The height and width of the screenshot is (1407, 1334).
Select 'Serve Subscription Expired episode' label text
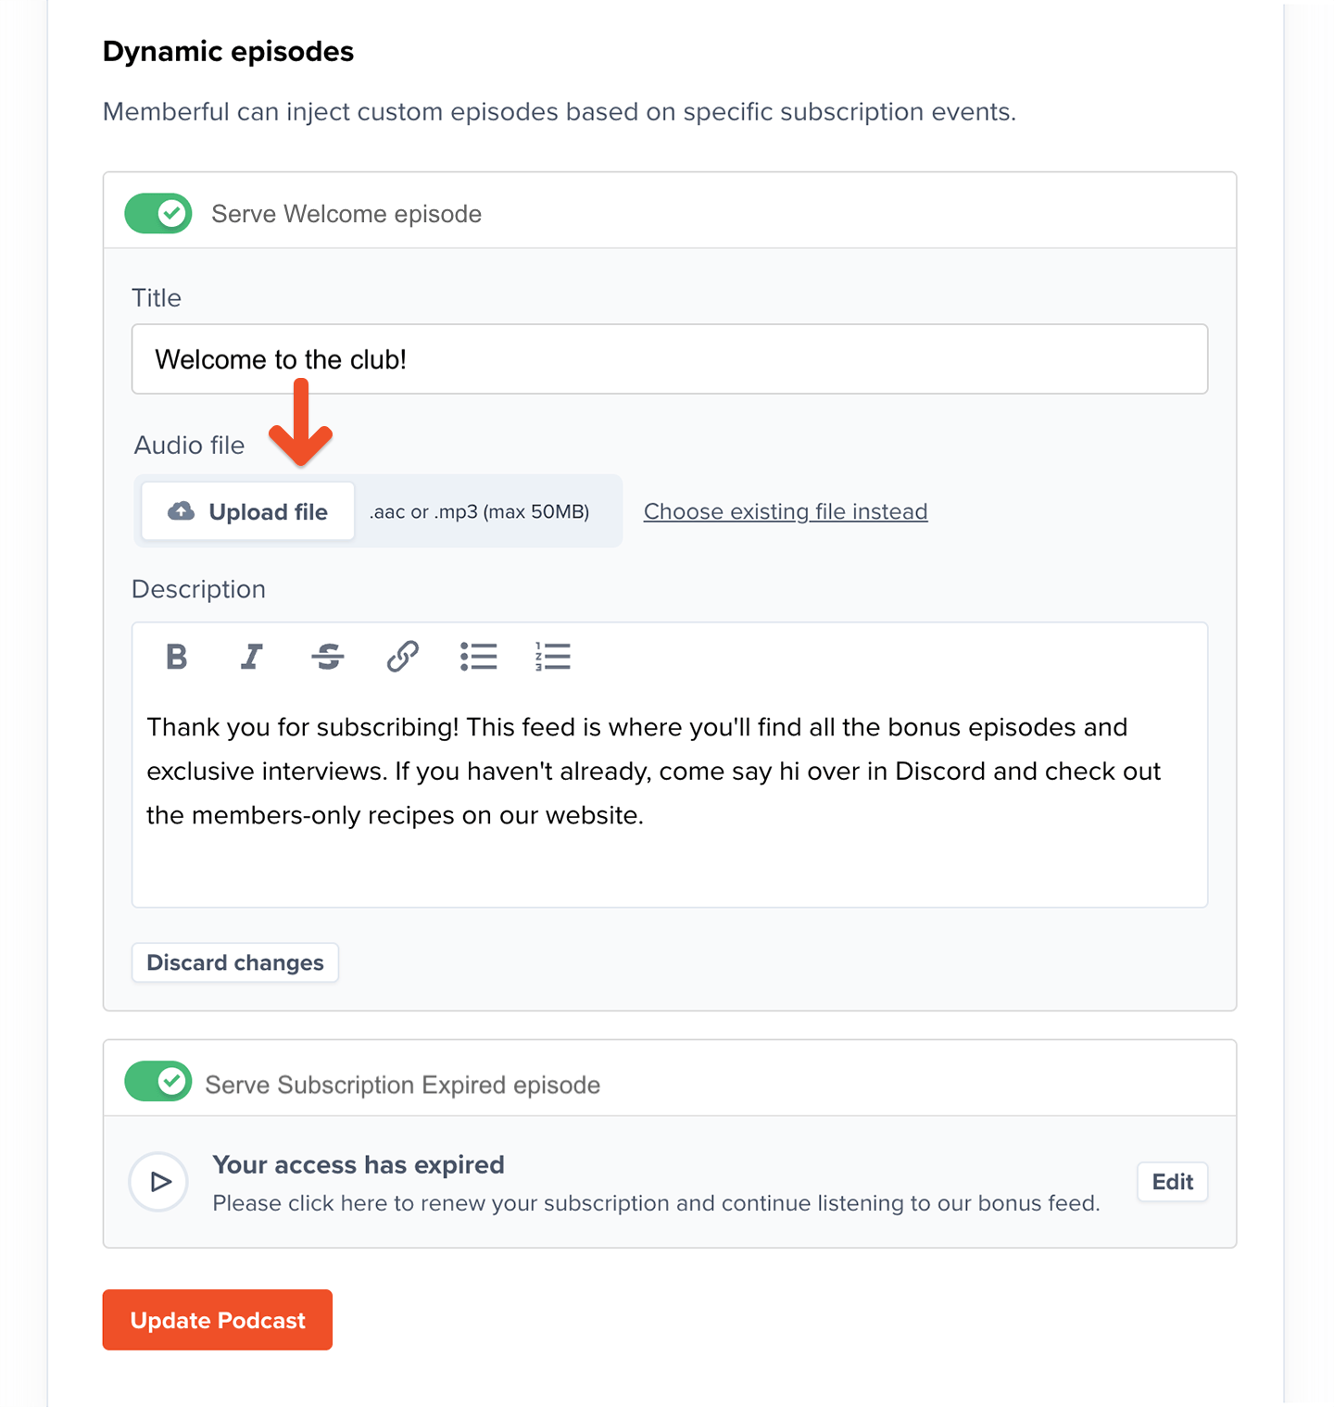(403, 1085)
